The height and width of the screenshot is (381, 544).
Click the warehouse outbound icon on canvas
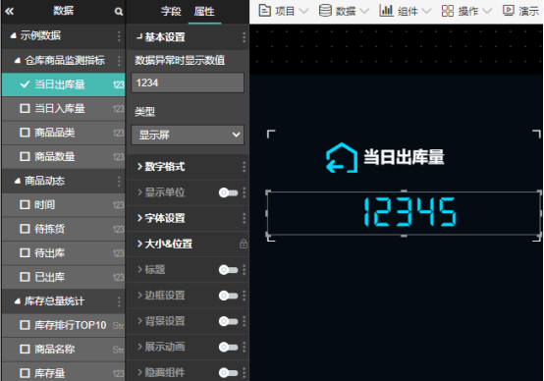pyautogui.click(x=342, y=157)
